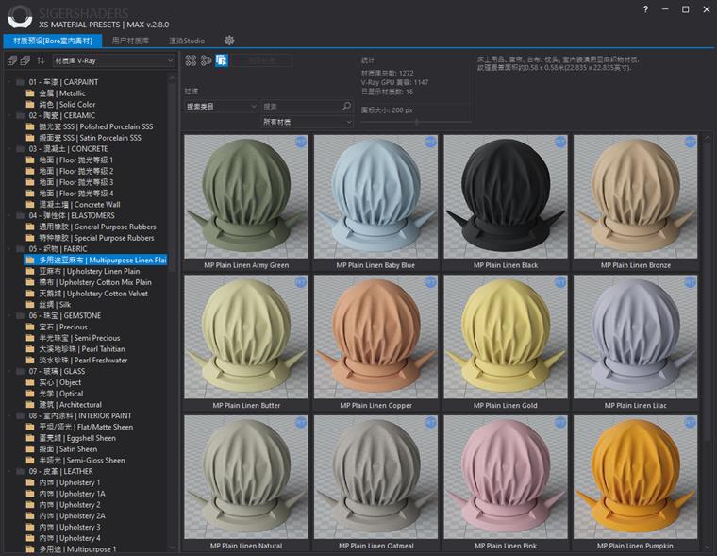
Task: Click the folder icon beside Silk
Action: (30, 304)
